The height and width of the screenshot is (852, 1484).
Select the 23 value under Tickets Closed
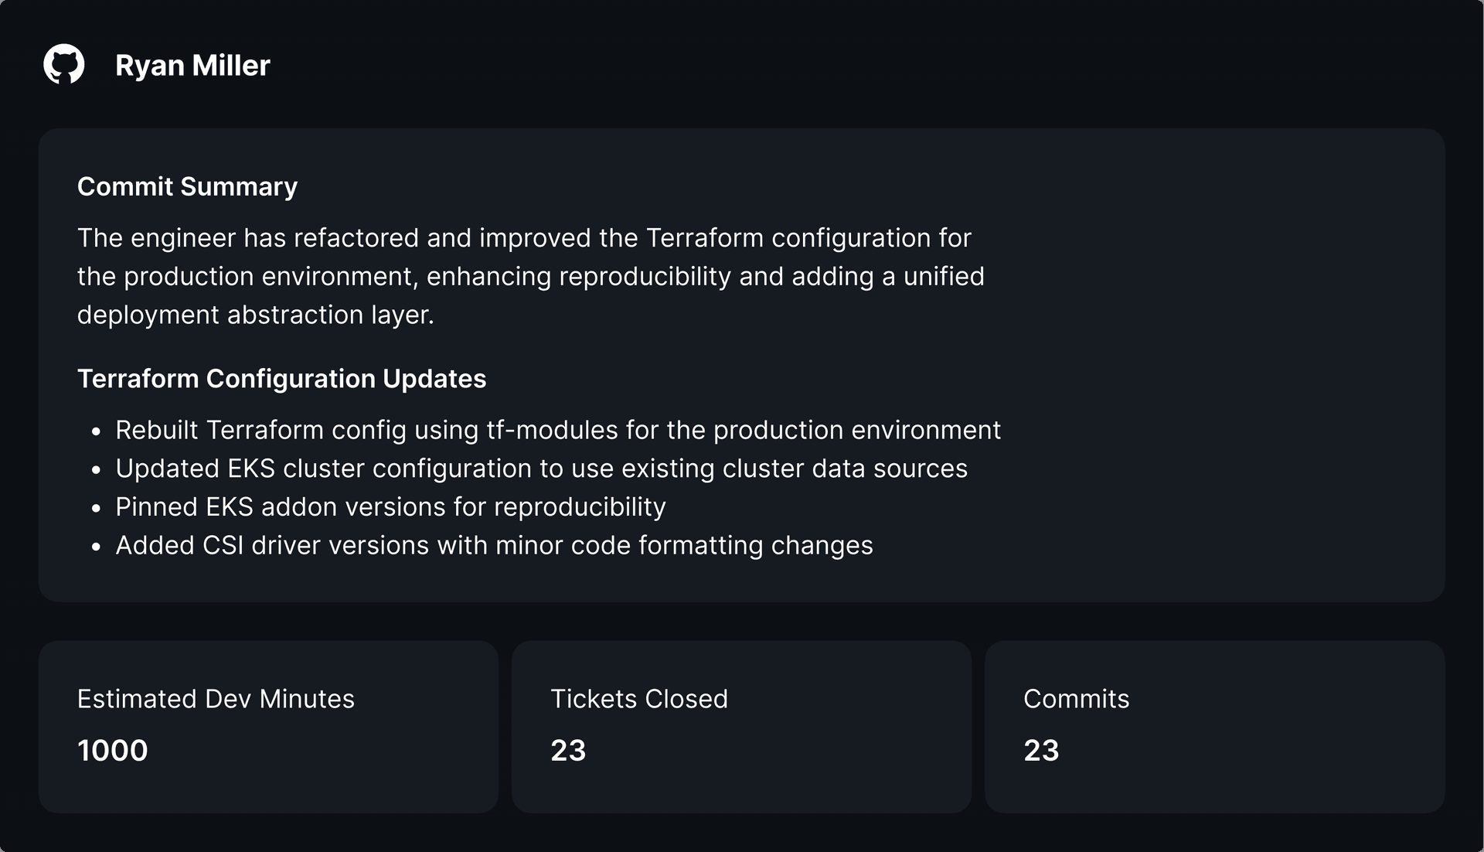point(568,751)
